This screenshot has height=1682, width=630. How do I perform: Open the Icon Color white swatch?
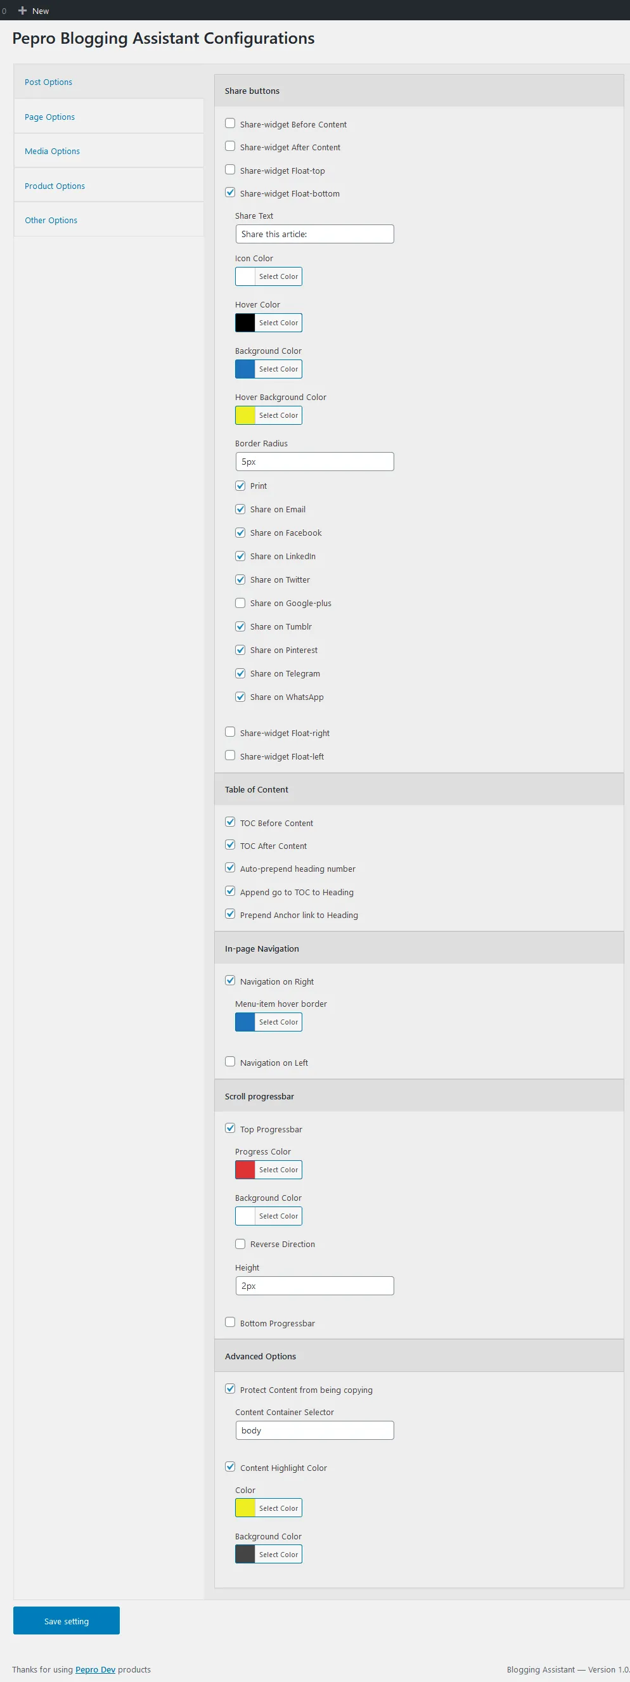(x=245, y=276)
